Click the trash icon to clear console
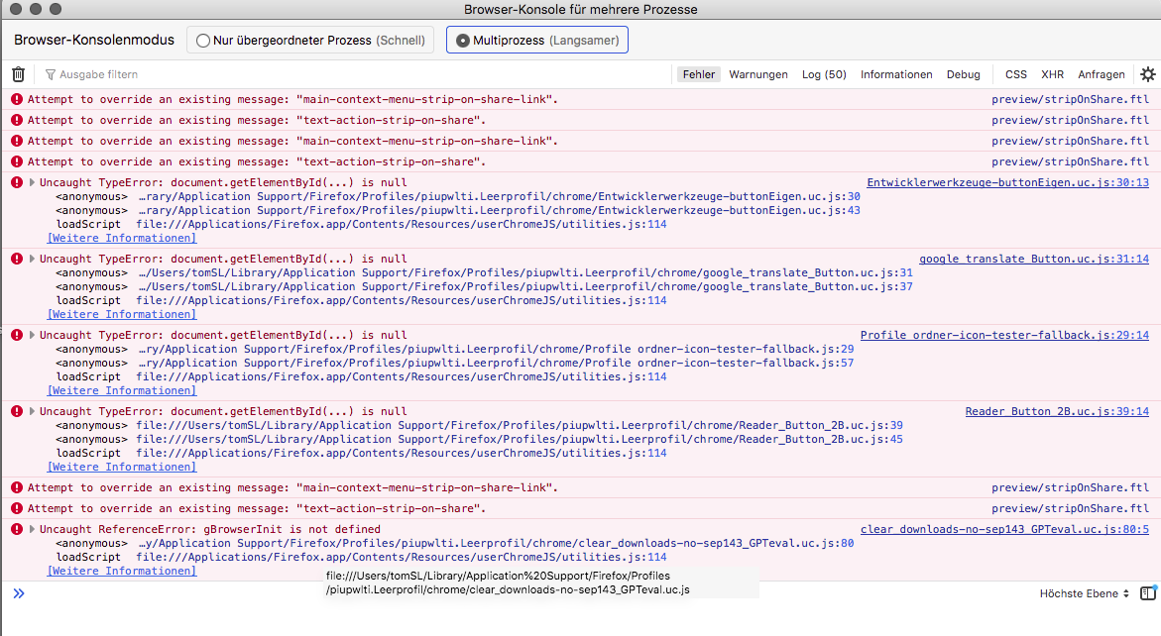 (18, 74)
